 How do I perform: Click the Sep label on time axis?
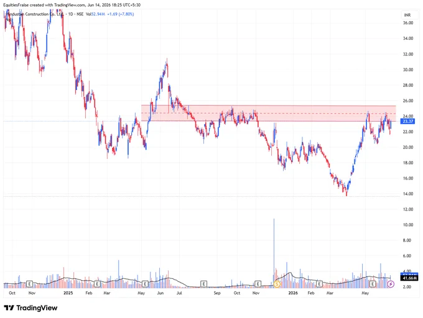click(x=217, y=293)
